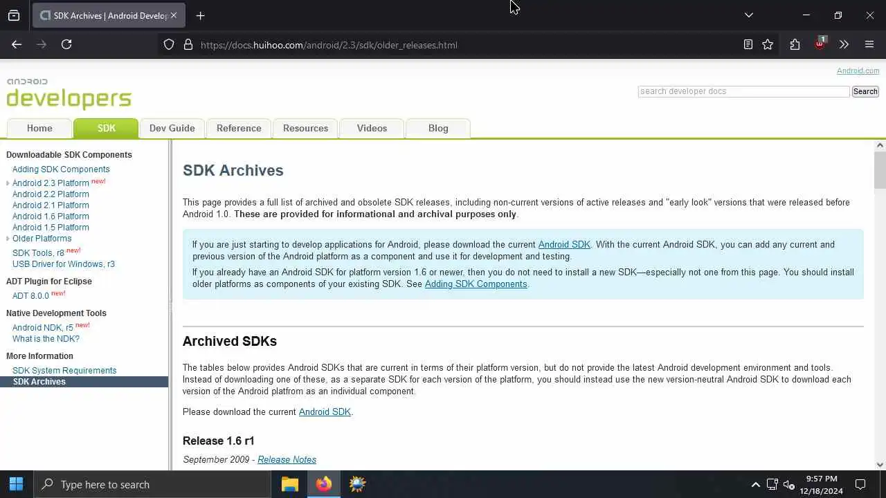Click page scrollbar up arrow
Image resolution: width=886 pixels, height=498 pixels.
880,145
